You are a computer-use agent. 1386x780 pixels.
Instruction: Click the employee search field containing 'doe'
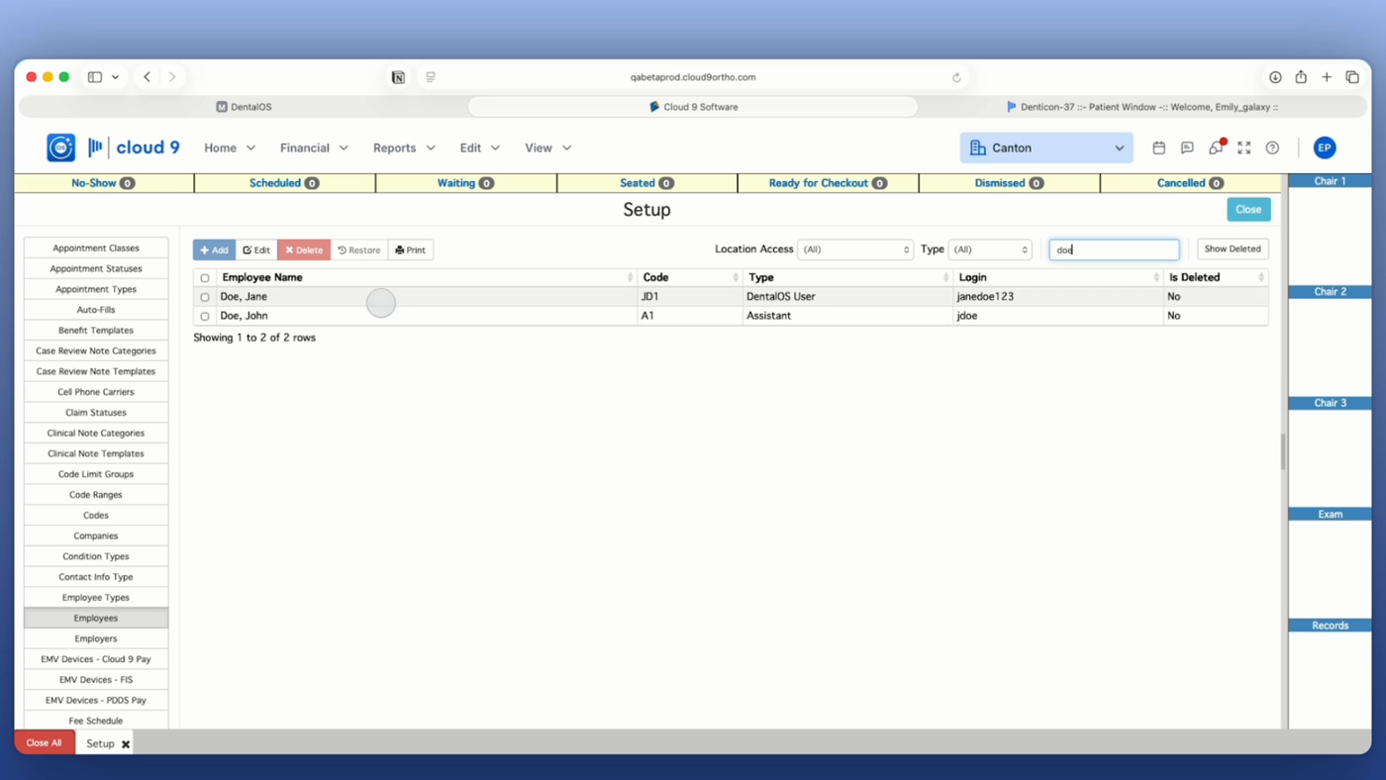point(1114,249)
